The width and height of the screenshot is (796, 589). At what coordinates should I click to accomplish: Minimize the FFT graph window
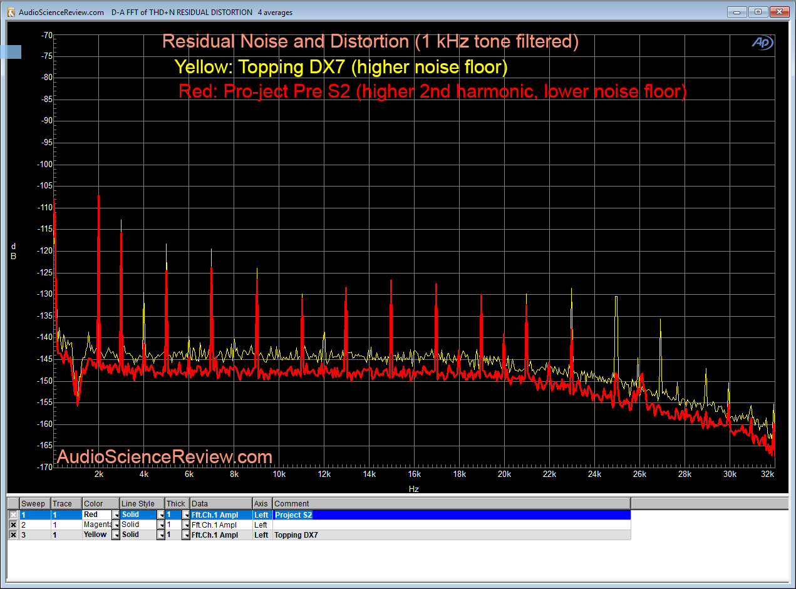pyautogui.click(x=738, y=12)
